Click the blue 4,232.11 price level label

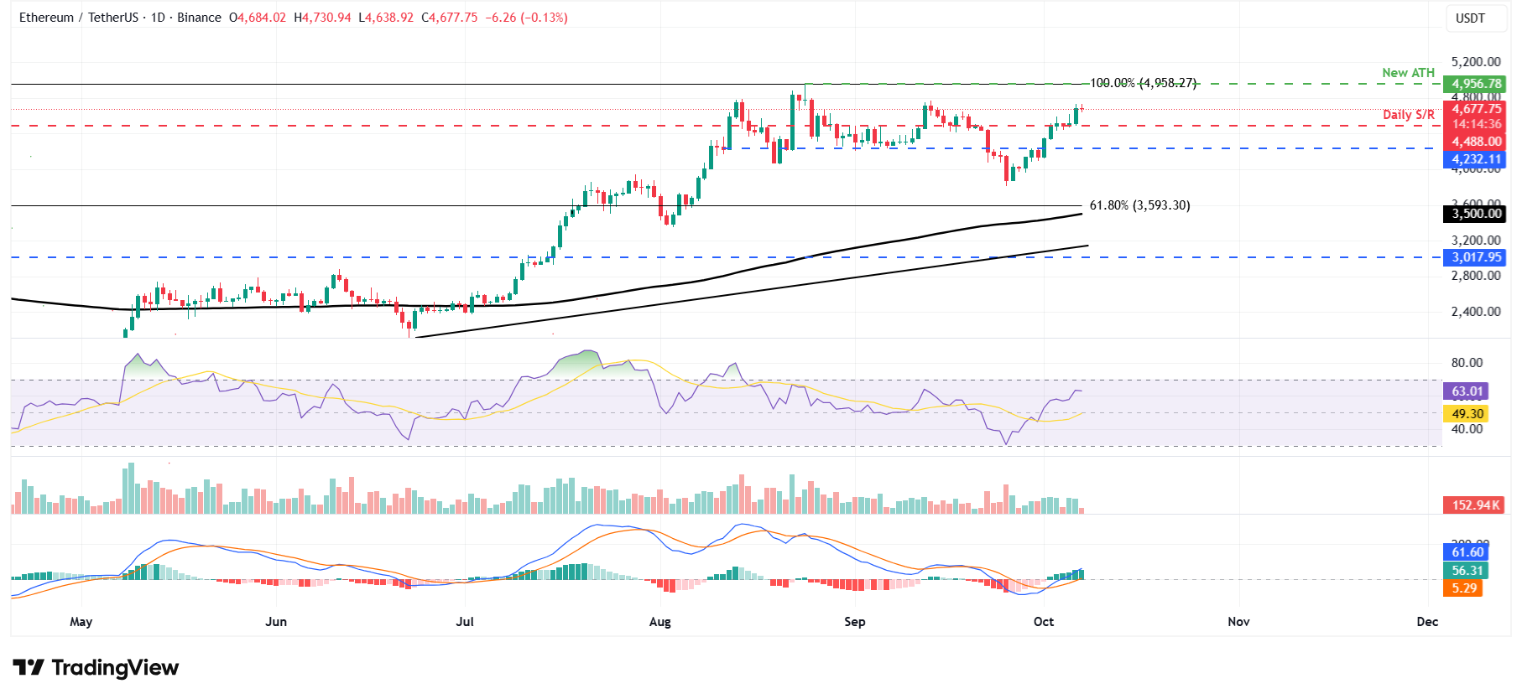pyautogui.click(x=1475, y=159)
